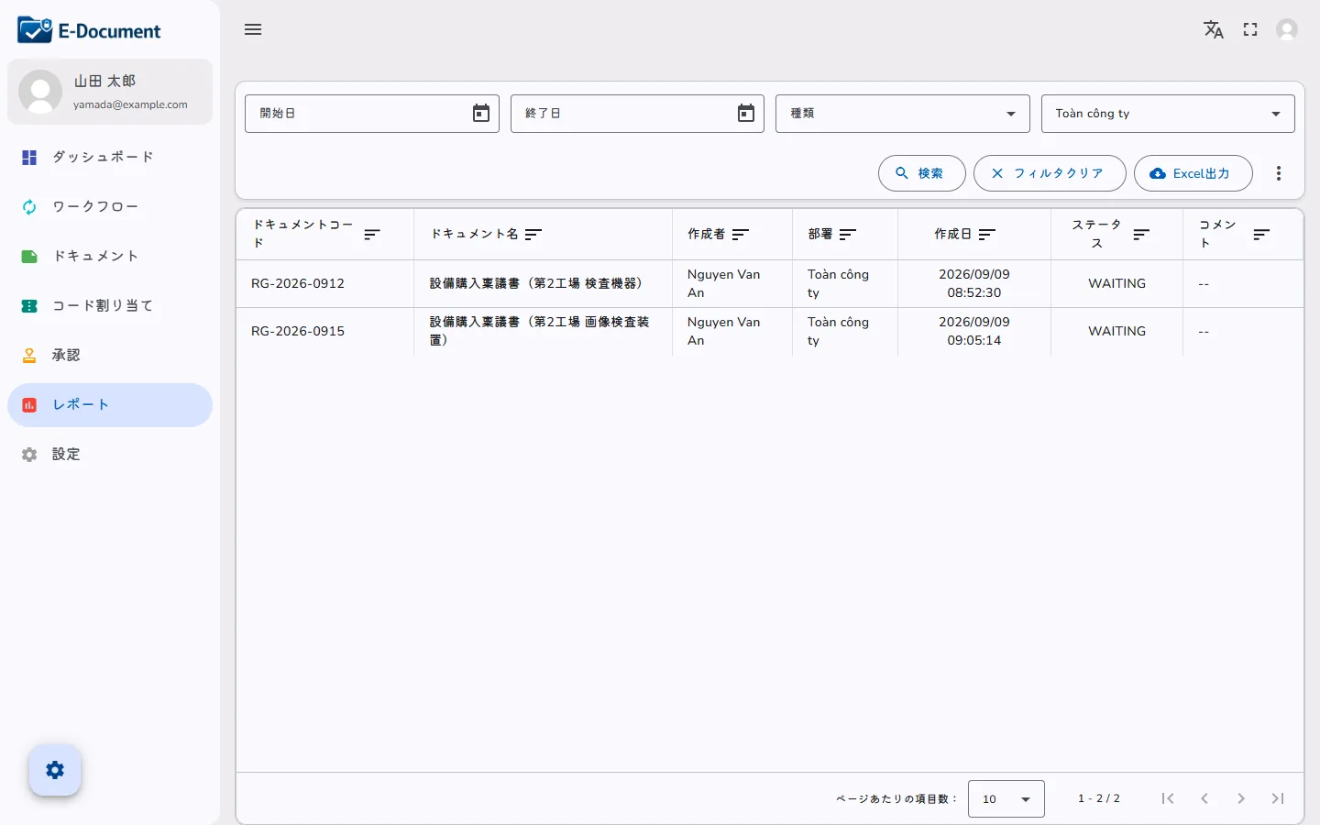Go to last page icon

pos(1278,798)
